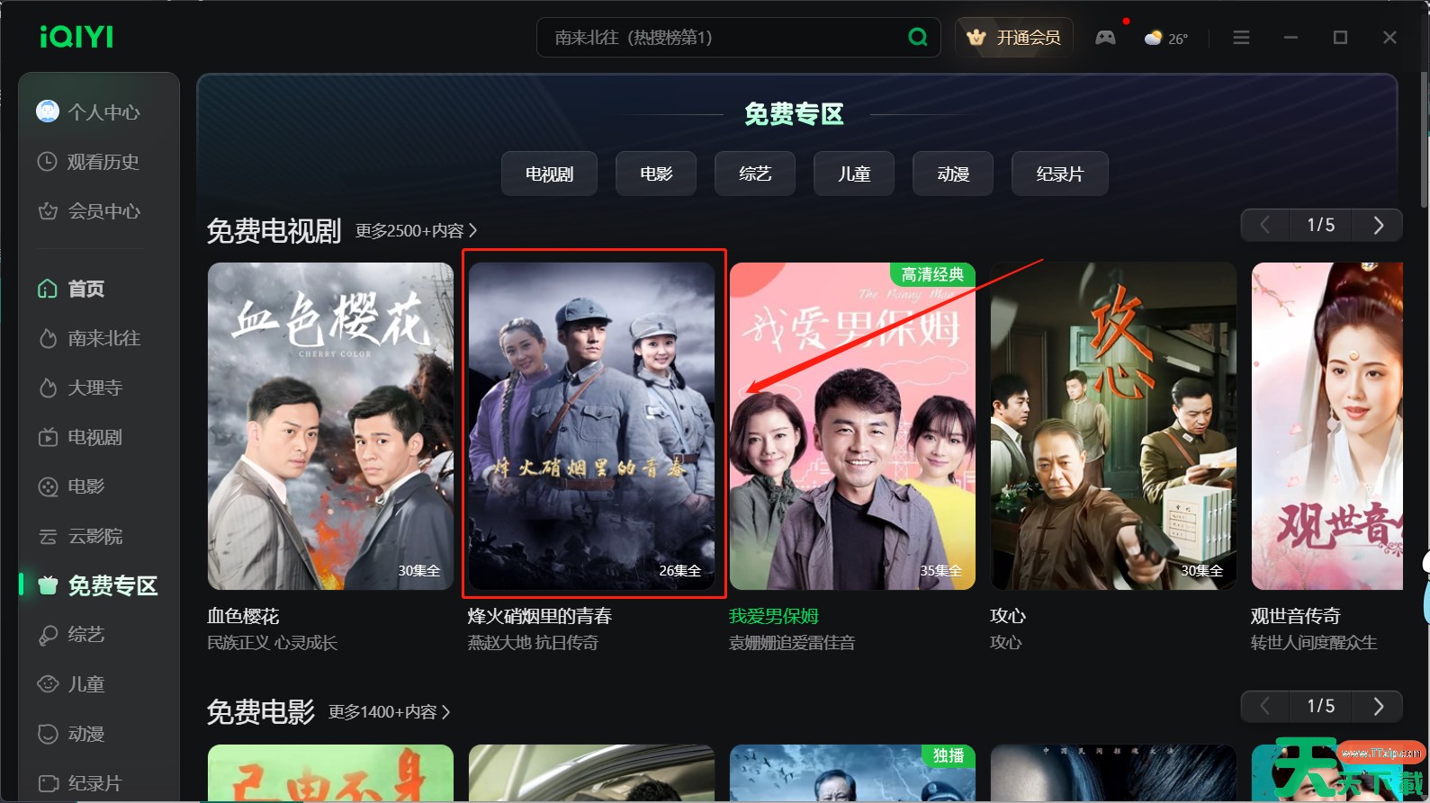Click the green search magnifier icon

917,37
